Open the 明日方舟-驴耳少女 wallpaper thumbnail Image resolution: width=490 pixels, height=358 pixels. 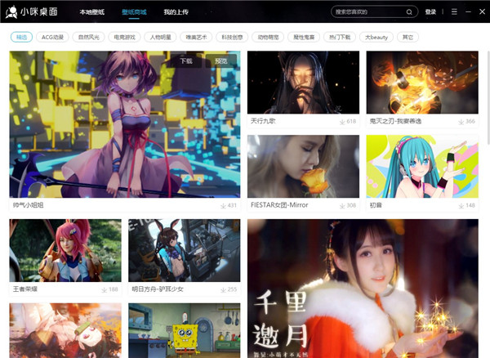[x=185, y=250]
